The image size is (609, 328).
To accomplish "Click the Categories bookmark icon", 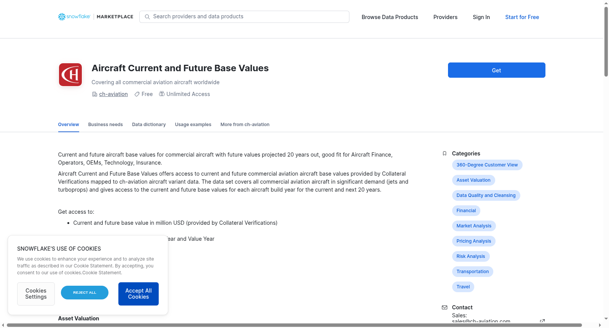I will coord(445,154).
